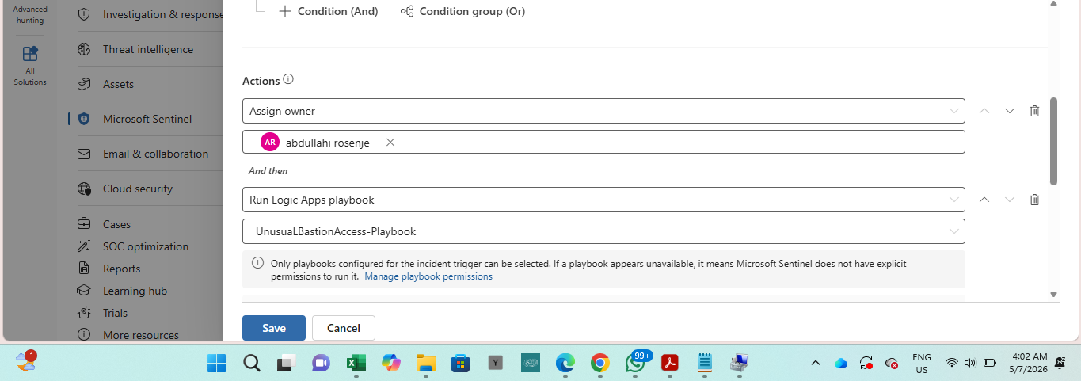Open the Assign owner action dropdown
The height and width of the screenshot is (381, 1081).
603,111
